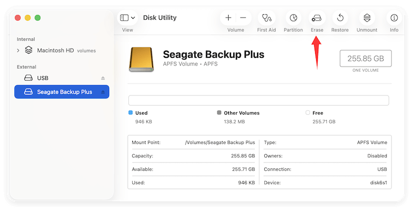Click the Seagate Backup Plus title heading
This screenshot has width=412, height=209.
[214, 55]
